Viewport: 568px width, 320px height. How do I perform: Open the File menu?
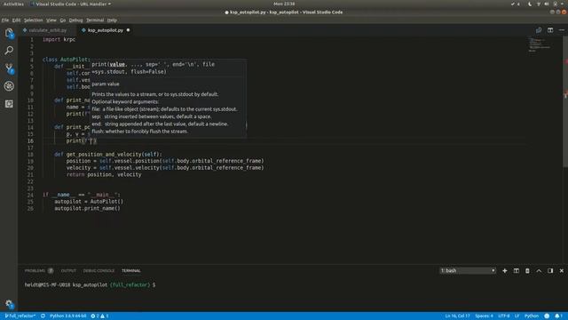5,20
